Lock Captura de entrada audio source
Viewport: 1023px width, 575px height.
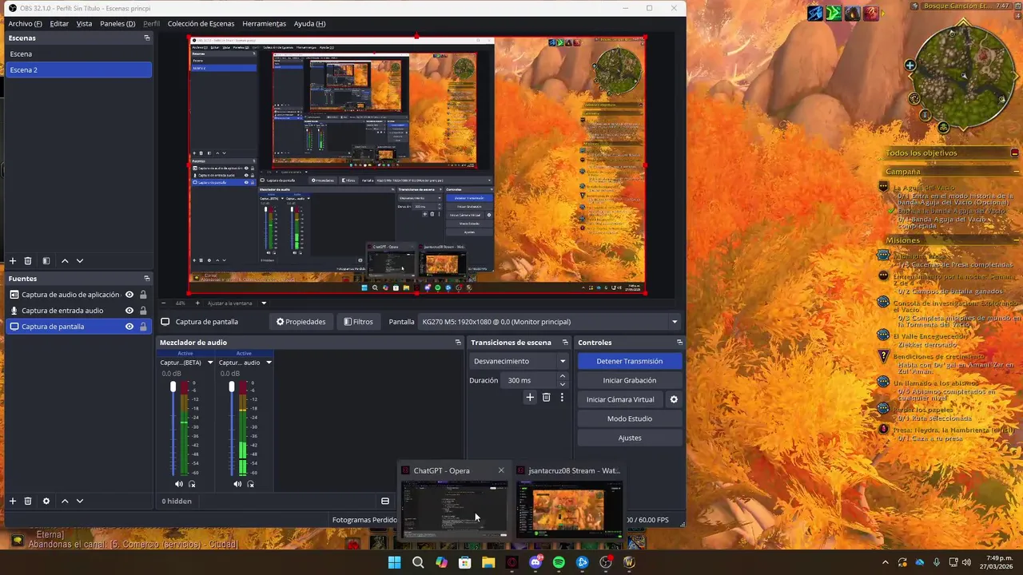(143, 311)
